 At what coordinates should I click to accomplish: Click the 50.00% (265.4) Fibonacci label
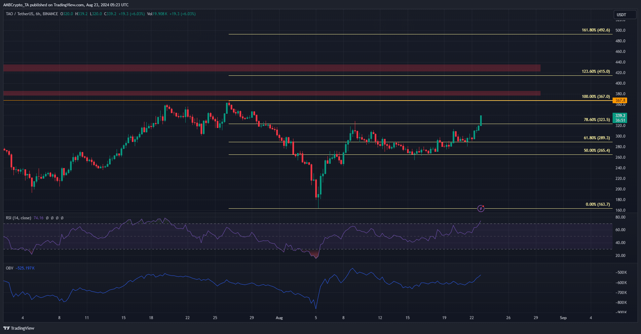[597, 150]
